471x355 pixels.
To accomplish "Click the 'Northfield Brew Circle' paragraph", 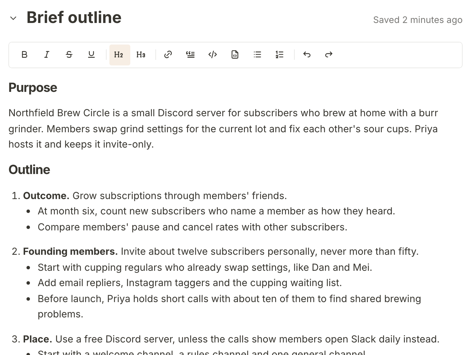I will (x=223, y=128).
